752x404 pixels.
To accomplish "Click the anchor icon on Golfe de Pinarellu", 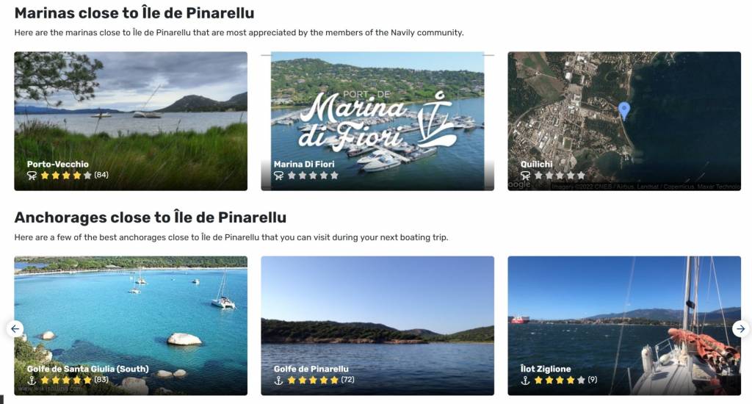I will click(278, 380).
